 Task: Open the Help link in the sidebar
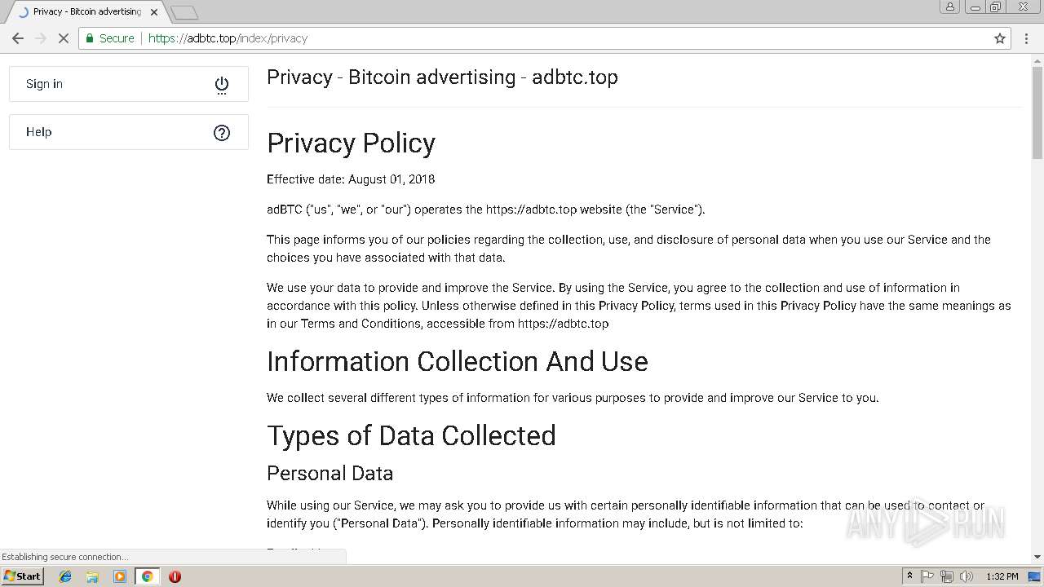point(39,132)
